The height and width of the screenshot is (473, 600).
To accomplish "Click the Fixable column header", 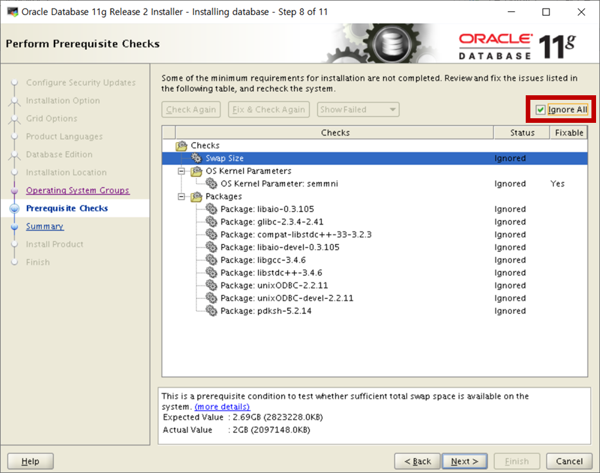I will [569, 133].
